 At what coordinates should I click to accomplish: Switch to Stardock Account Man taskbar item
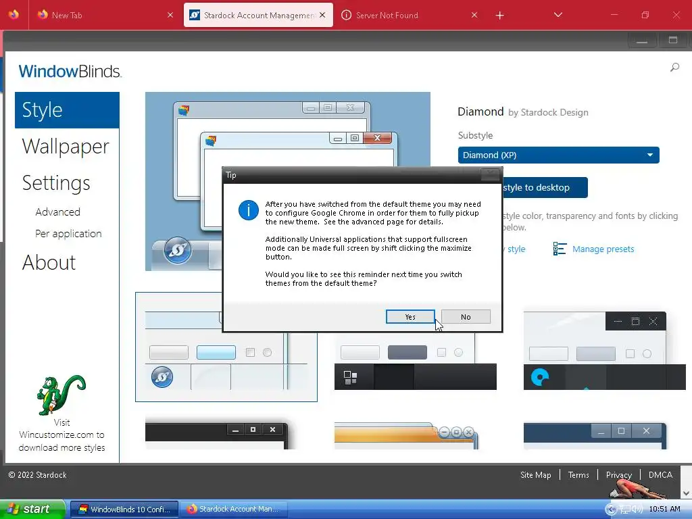click(233, 510)
